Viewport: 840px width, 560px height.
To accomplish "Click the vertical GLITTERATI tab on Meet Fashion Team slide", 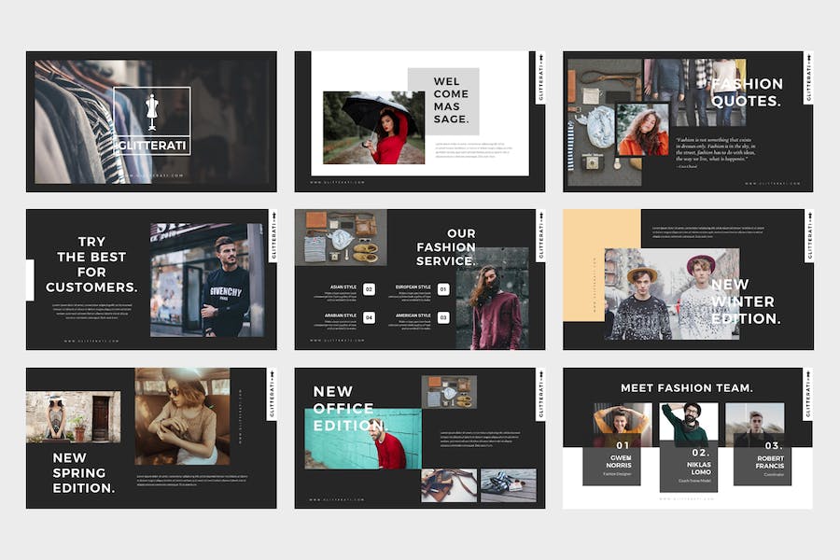I will (808, 394).
